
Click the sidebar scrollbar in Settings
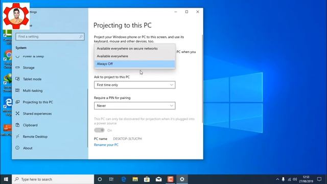click(87, 118)
